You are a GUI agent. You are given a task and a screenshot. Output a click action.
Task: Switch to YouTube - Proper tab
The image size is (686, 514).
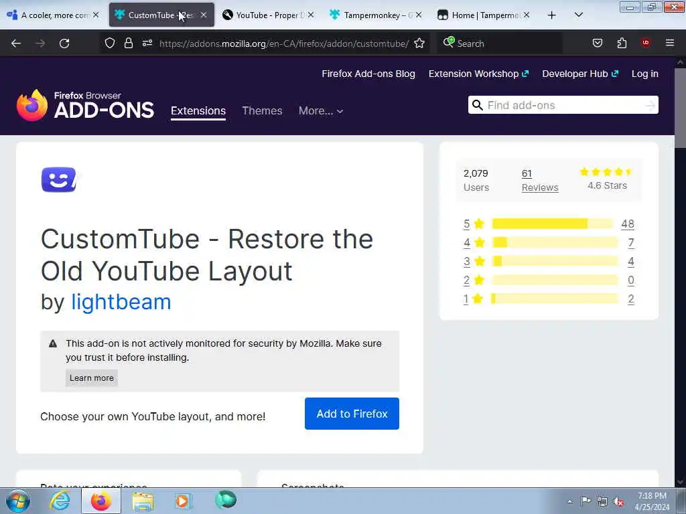point(270,15)
